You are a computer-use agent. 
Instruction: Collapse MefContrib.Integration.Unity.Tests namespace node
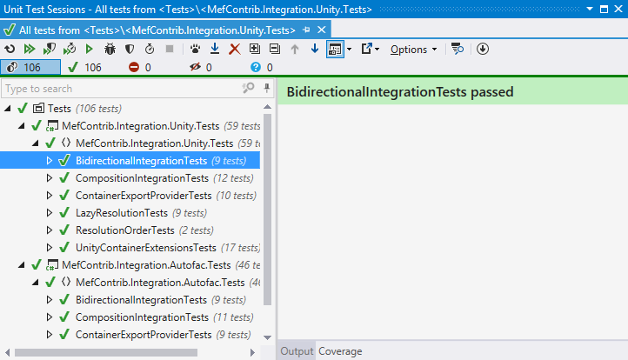36,143
